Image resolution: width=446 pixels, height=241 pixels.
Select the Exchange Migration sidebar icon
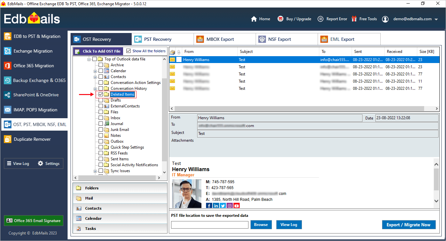coord(8,51)
